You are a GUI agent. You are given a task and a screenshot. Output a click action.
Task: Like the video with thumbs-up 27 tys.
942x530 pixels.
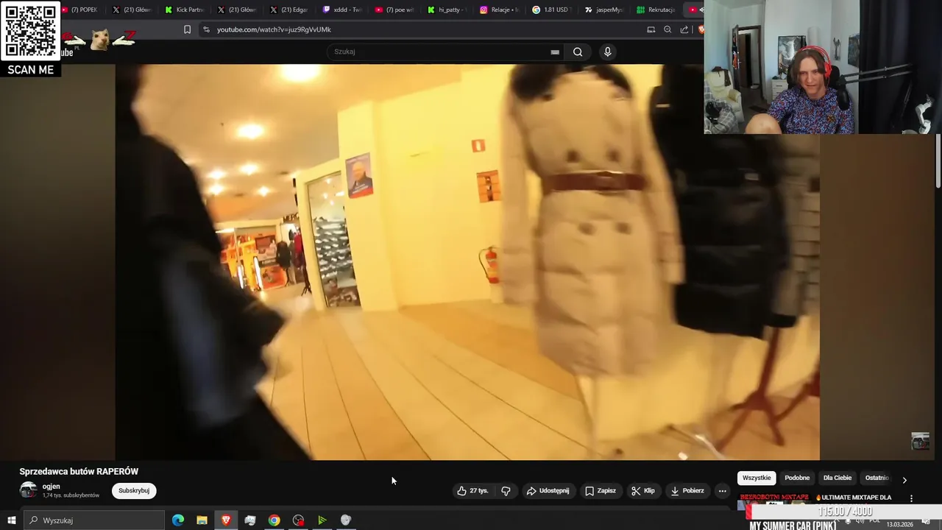coord(472,491)
